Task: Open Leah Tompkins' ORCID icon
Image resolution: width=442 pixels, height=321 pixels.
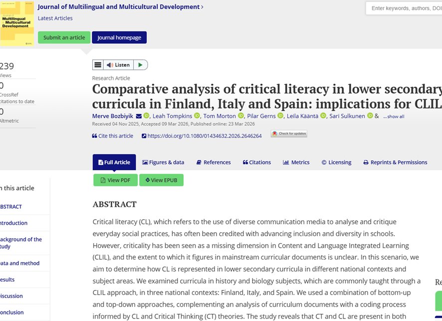Action: click(197, 116)
